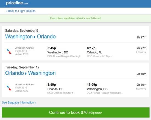Click the arrow between Washington and Orlando
This screenshot has height=120, width=151.
click(x=35, y=37)
